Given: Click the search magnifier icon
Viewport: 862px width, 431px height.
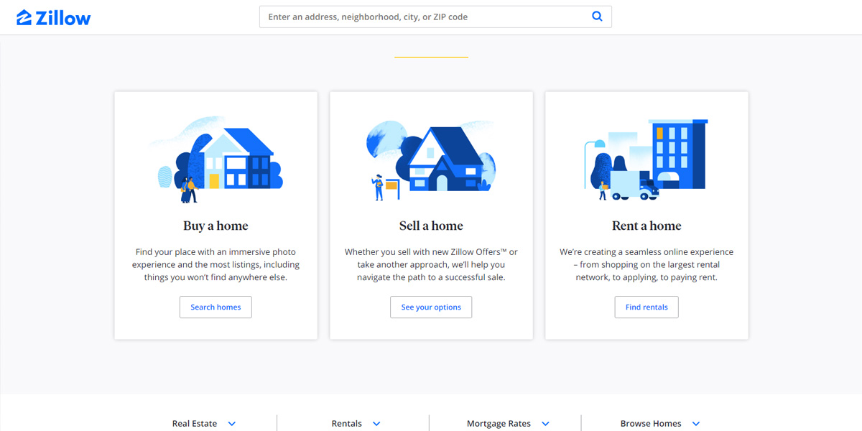Looking at the screenshot, I should click(597, 17).
